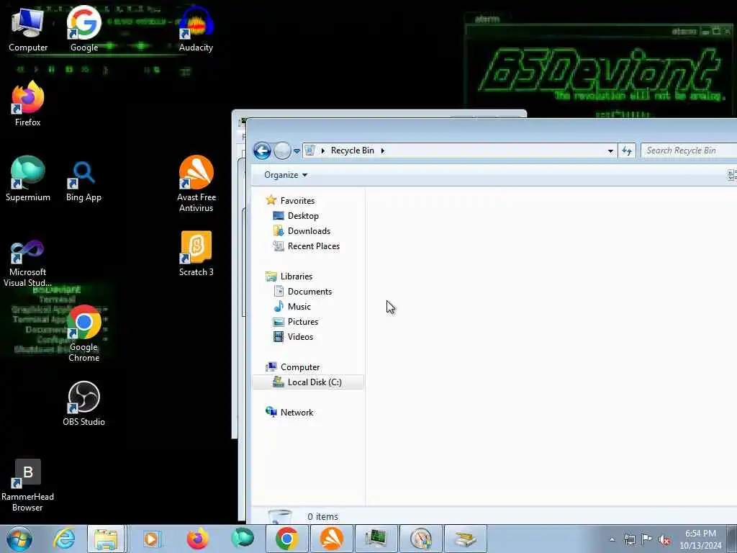Open recent pages dropdown arrow
737x553 pixels.
(x=297, y=151)
